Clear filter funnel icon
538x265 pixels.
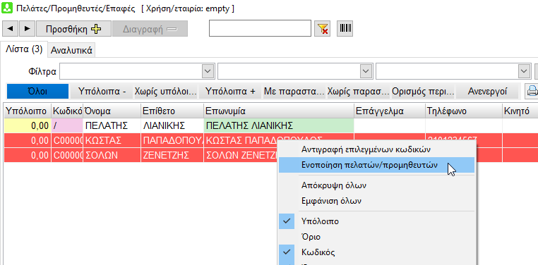322,29
